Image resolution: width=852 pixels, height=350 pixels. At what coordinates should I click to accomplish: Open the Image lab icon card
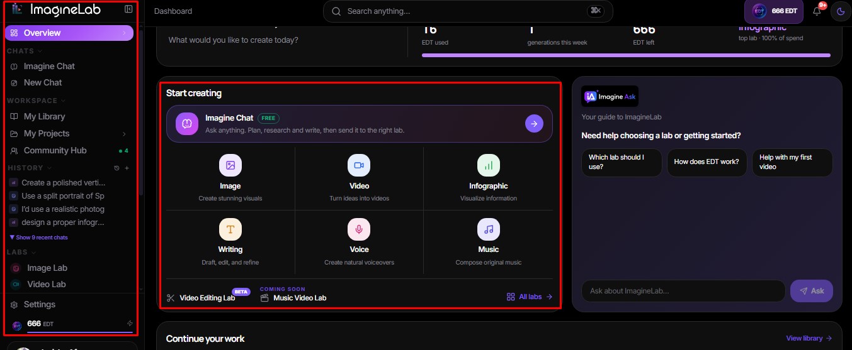point(230,165)
